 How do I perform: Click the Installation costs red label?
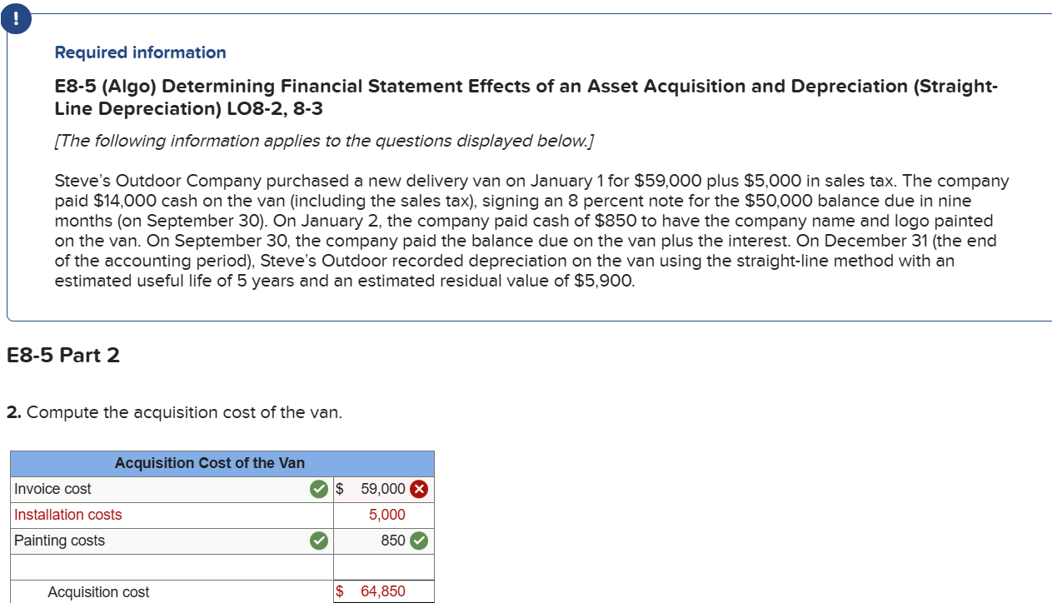(x=68, y=515)
